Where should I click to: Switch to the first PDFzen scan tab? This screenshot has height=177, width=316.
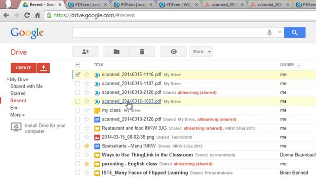(x=87, y=4)
